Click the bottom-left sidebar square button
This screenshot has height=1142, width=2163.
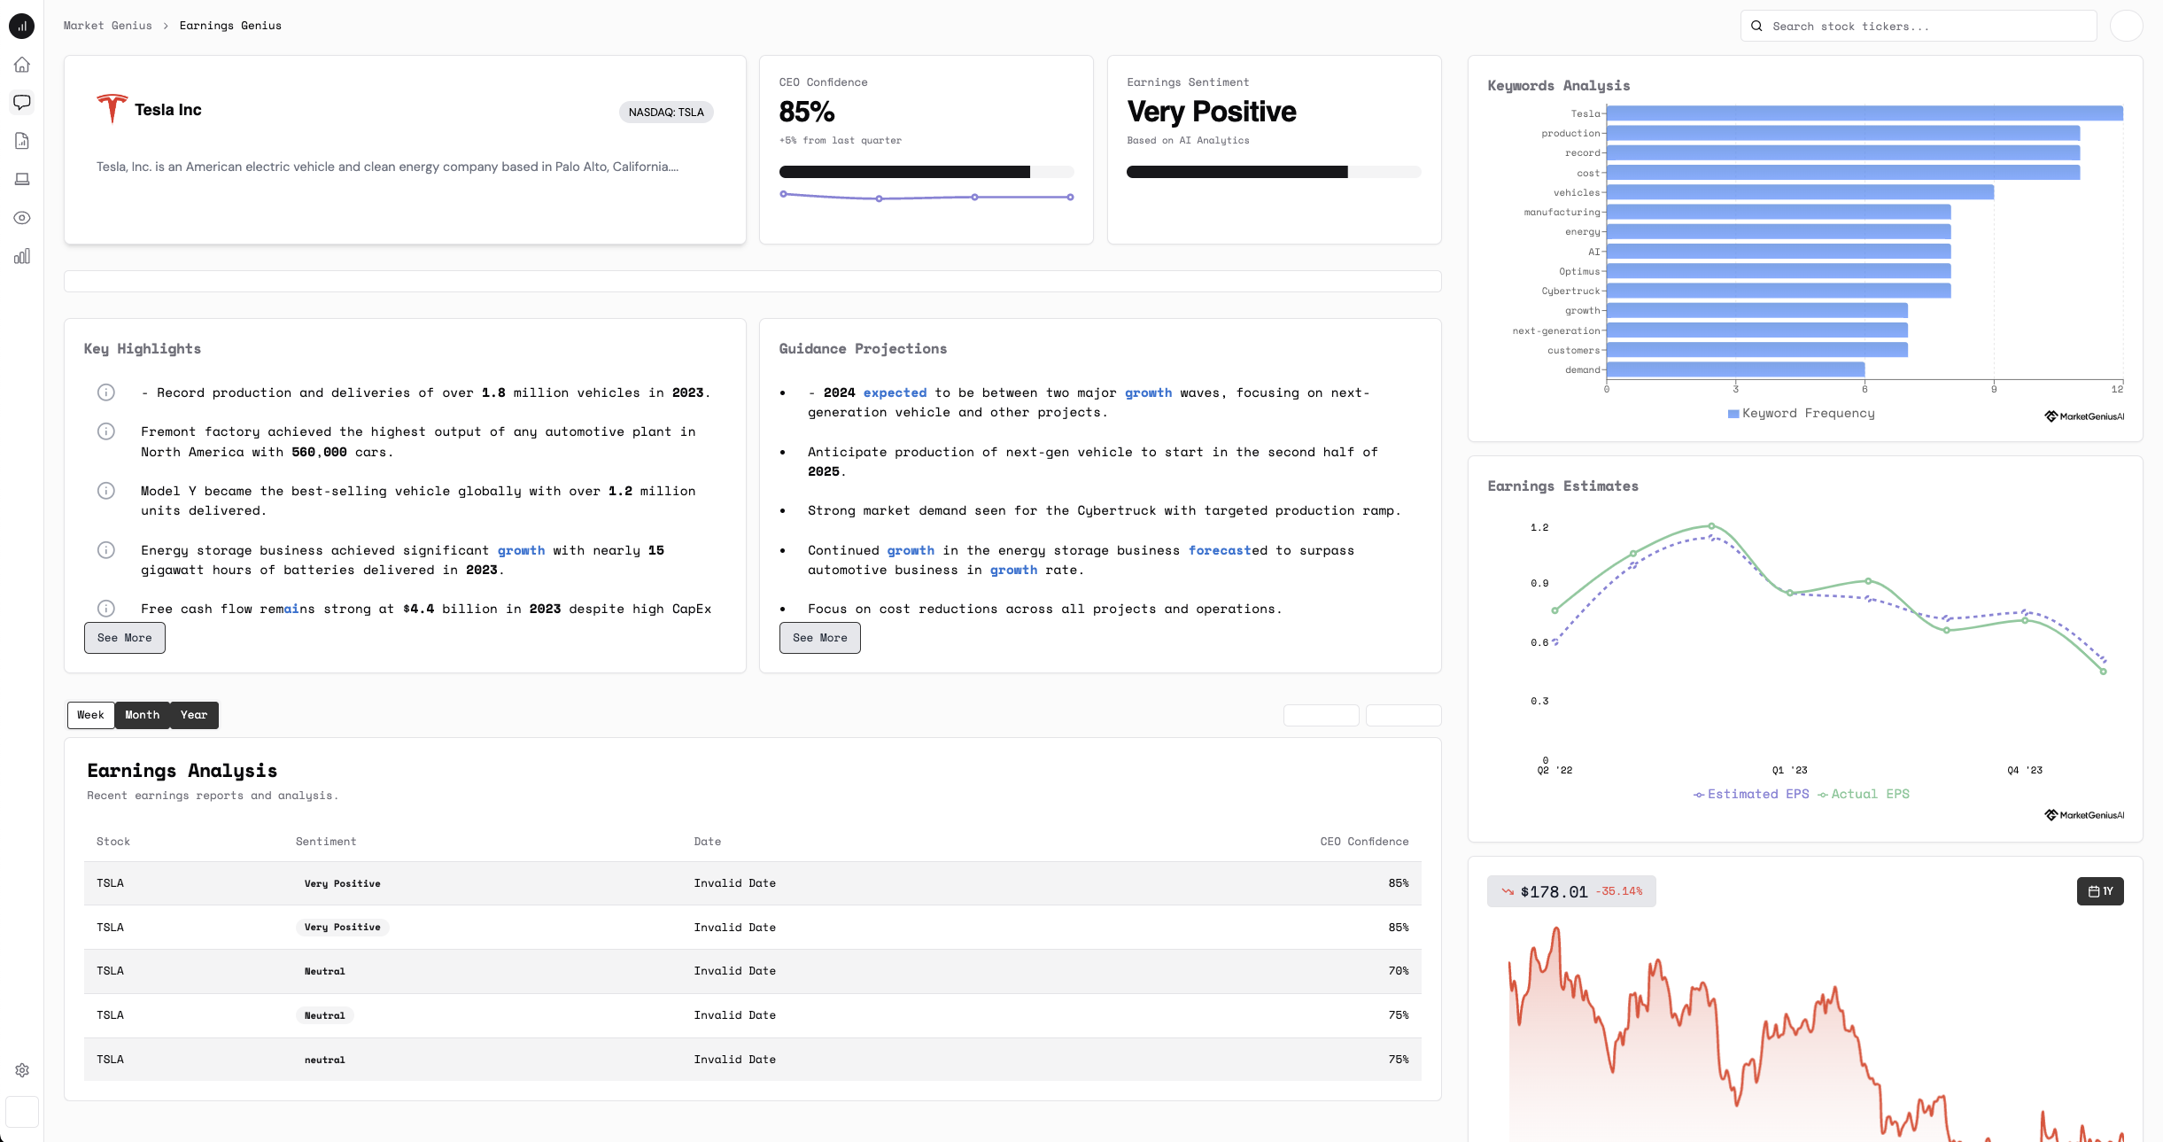[22, 1111]
